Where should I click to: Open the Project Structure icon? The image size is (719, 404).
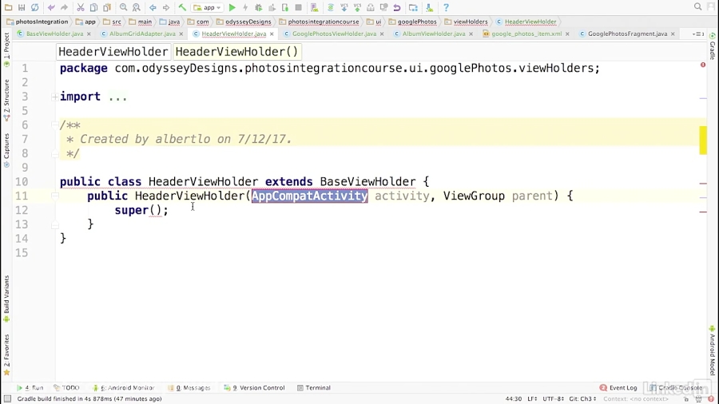tap(413, 7)
